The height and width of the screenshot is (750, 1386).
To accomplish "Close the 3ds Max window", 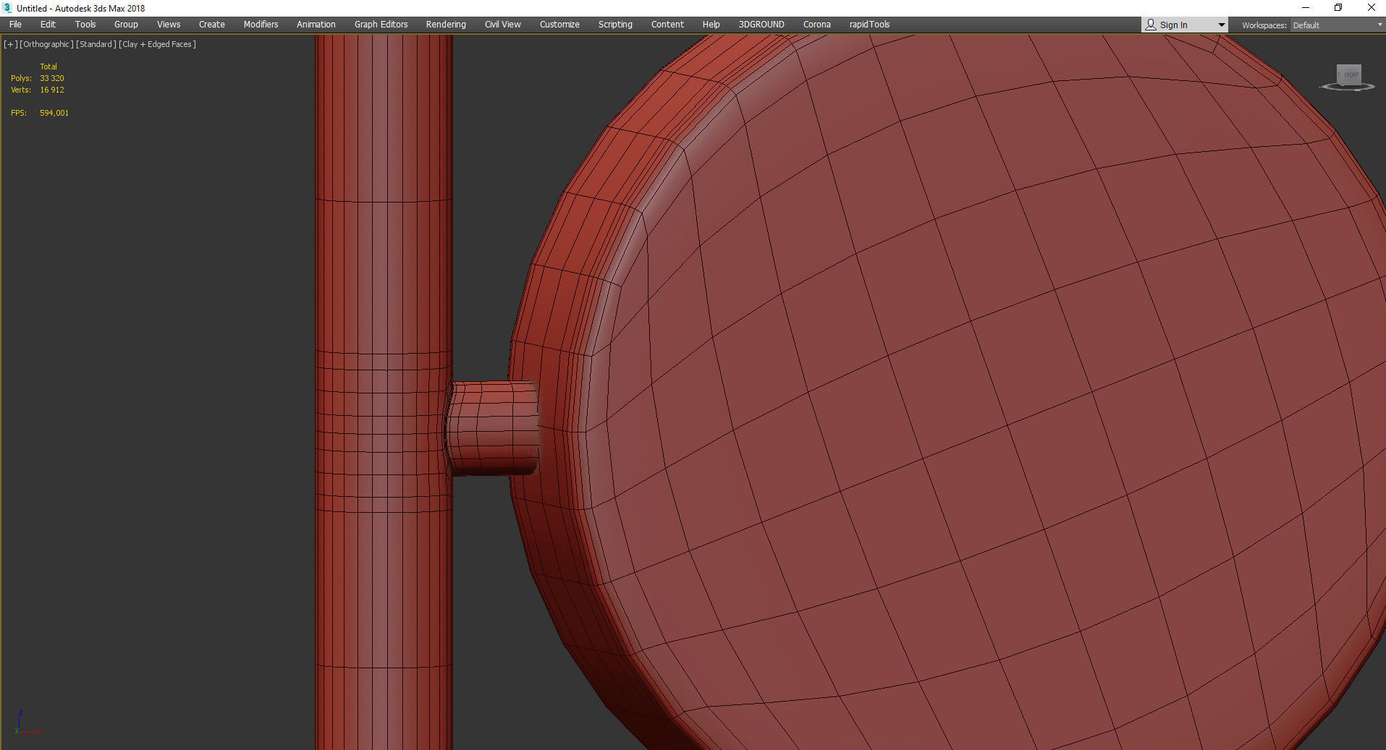I will (1371, 8).
